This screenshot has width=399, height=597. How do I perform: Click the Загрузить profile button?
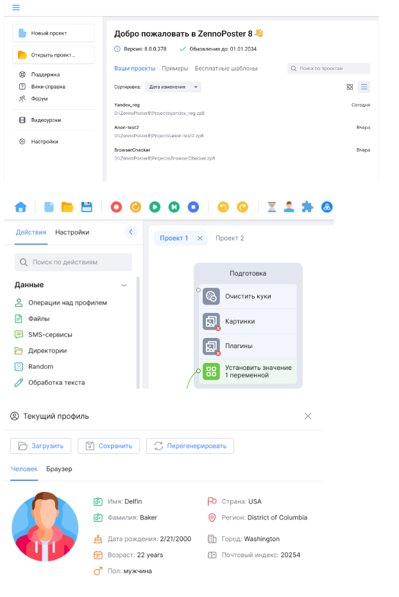(41, 446)
